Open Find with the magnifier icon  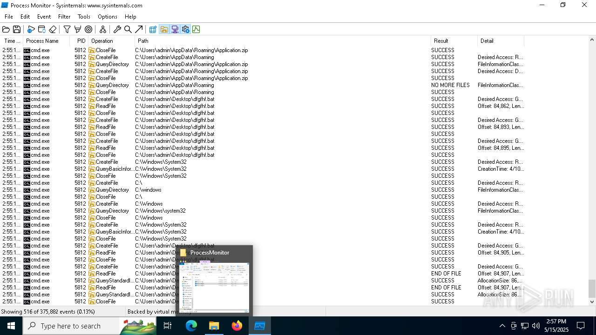click(x=128, y=29)
